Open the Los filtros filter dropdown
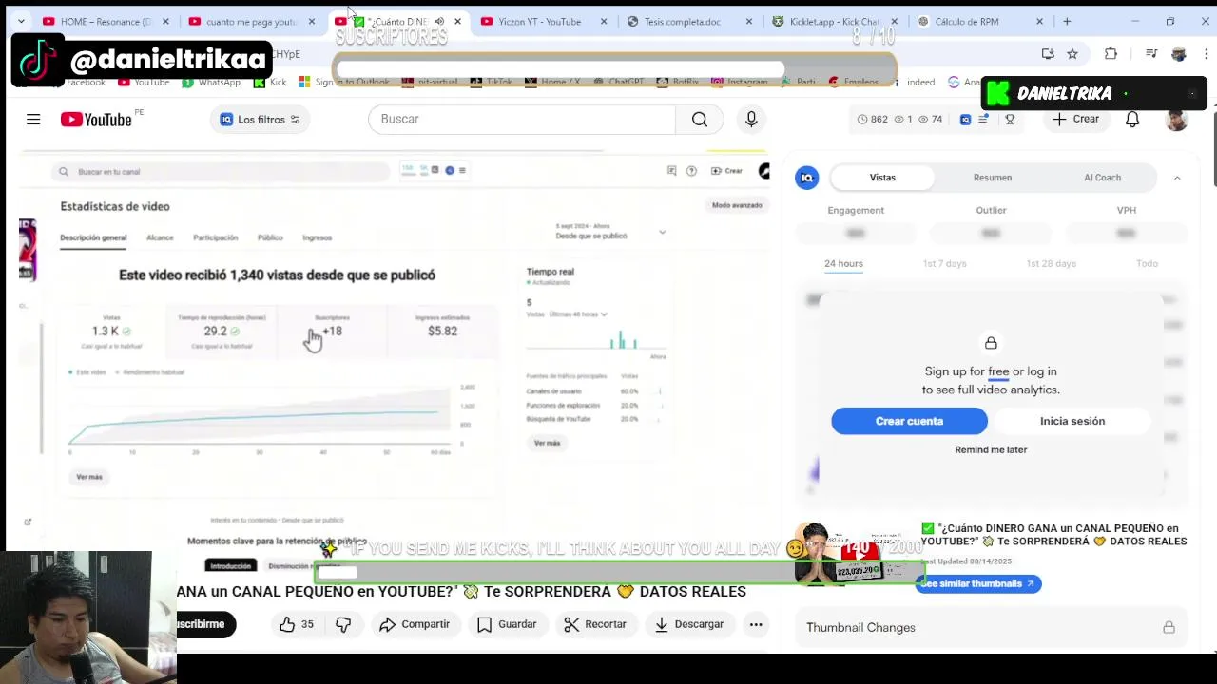 [x=260, y=119]
